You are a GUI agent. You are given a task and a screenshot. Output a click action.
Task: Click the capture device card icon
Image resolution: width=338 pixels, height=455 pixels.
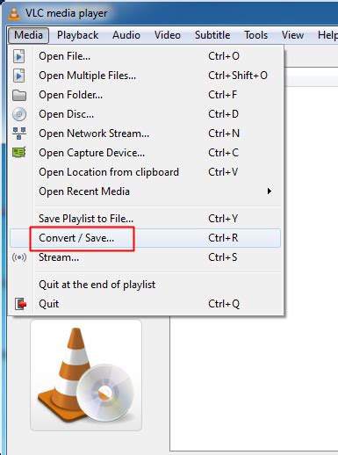(19, 153)
